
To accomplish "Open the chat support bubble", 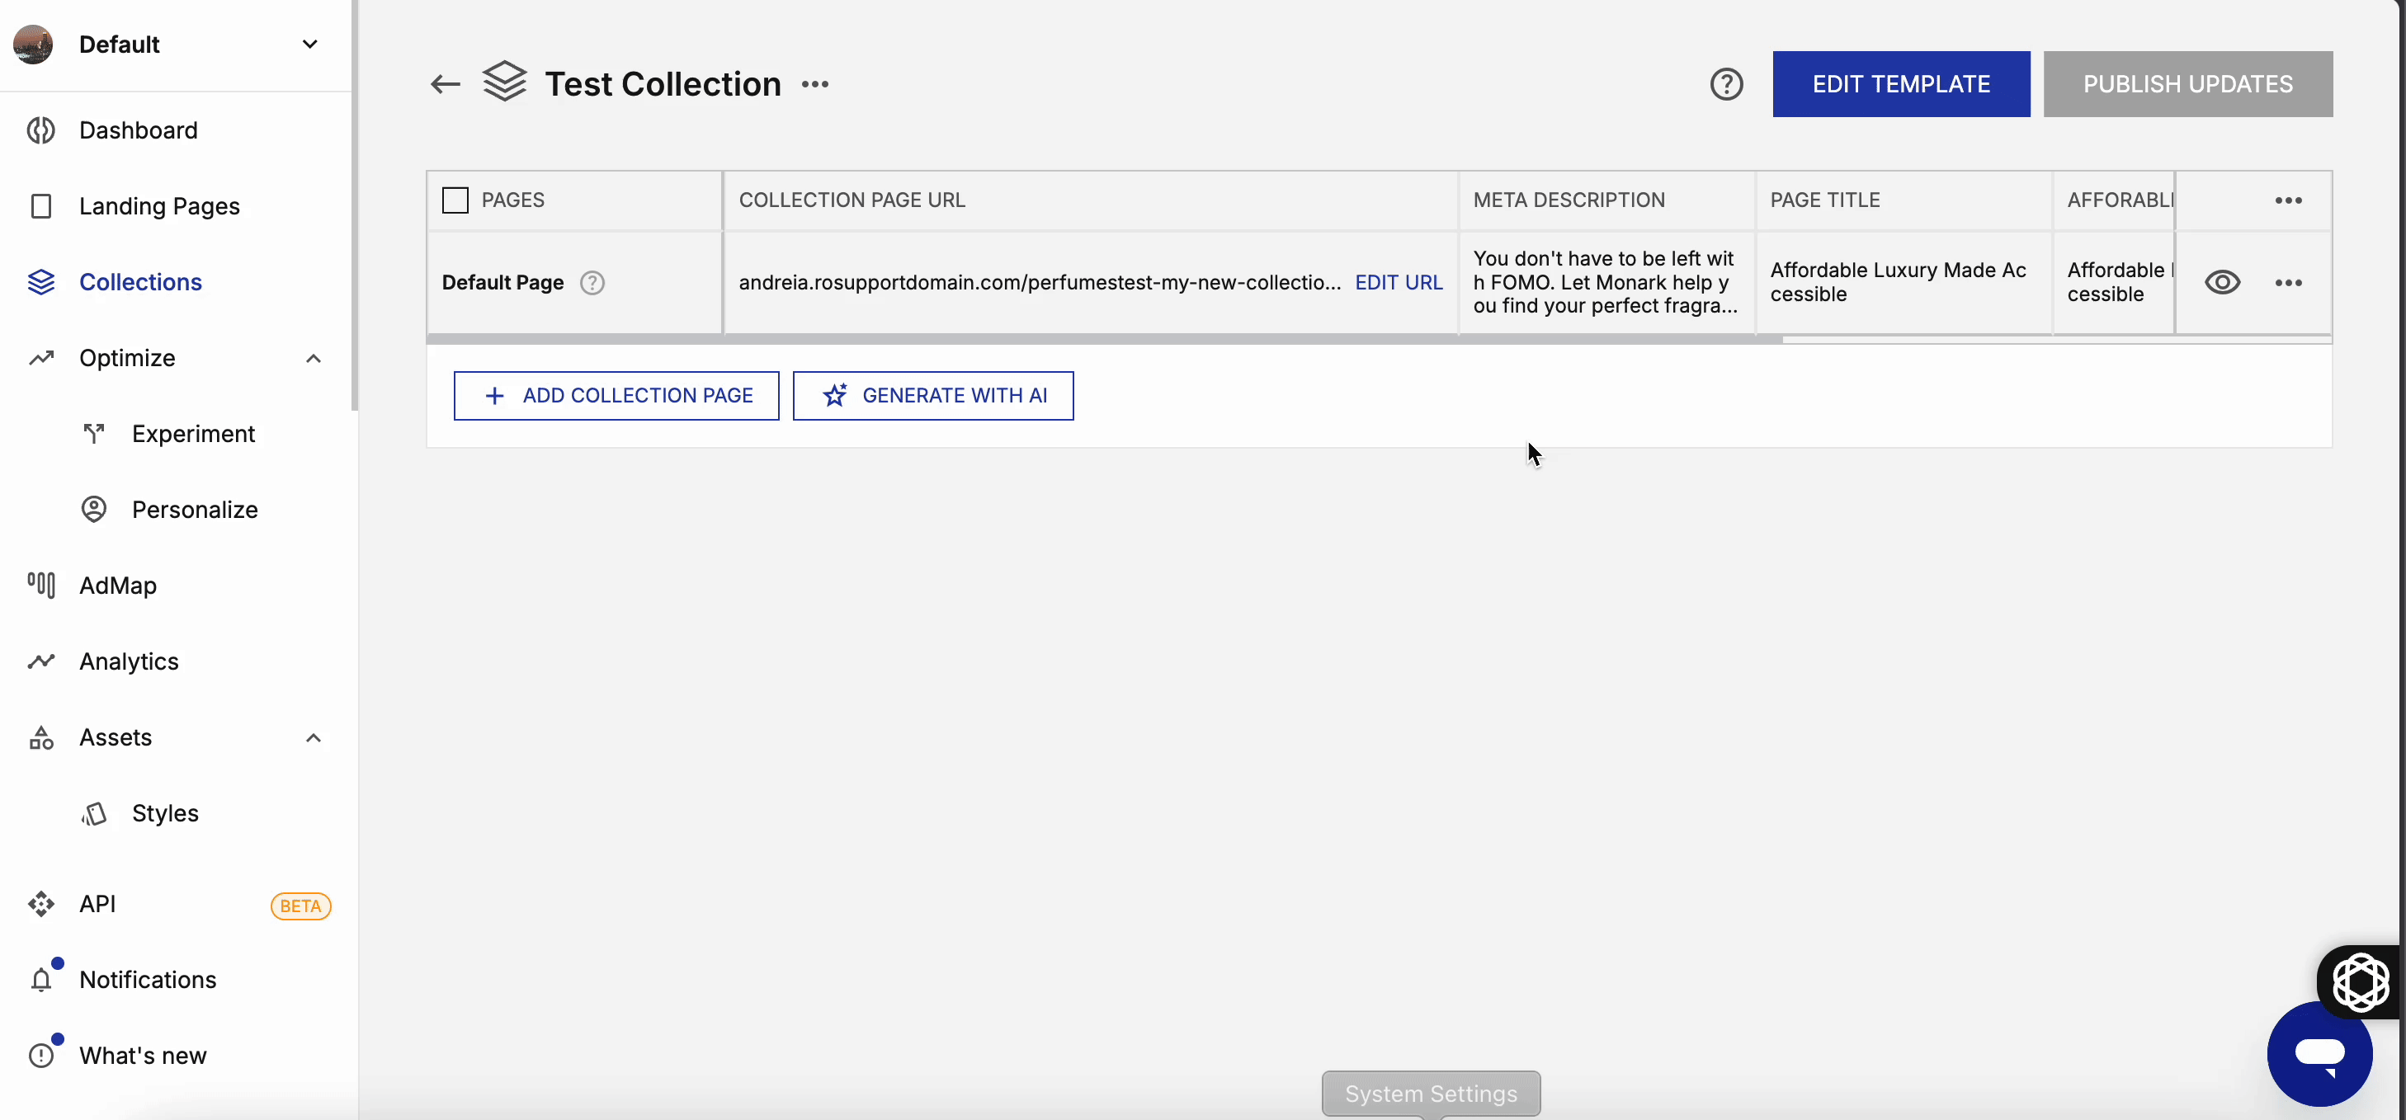I will [2319, 1054].
